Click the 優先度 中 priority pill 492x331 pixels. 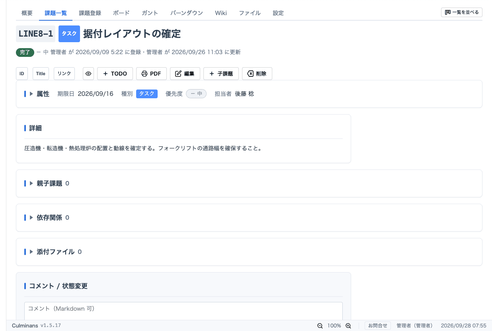(x=196, y=94)
